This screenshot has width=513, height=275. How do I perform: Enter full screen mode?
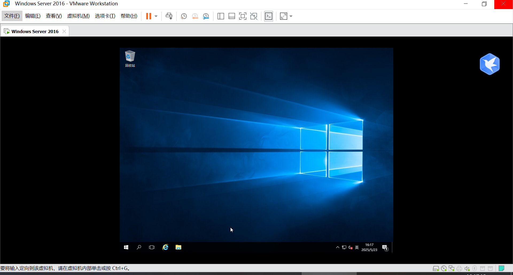tap(243, 16)
